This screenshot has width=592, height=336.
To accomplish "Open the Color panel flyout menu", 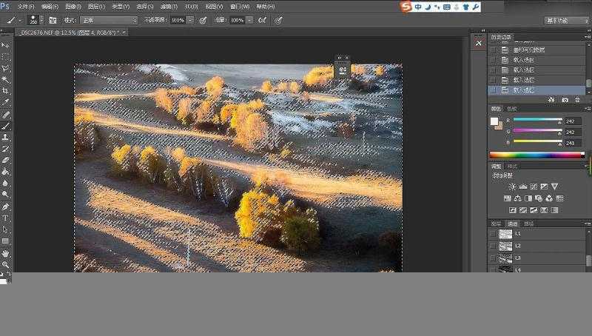I will pyautogui.click(x=587, y=109).
